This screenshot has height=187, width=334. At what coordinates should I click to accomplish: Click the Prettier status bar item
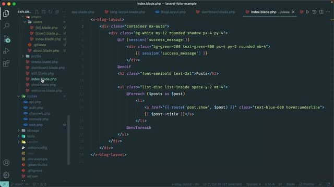coord(306,184)
